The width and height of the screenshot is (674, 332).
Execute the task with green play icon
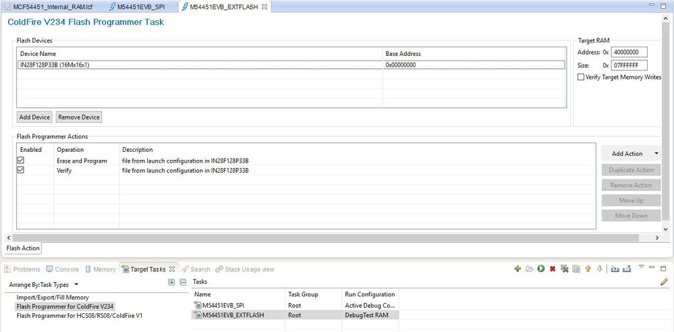point(540,269)
